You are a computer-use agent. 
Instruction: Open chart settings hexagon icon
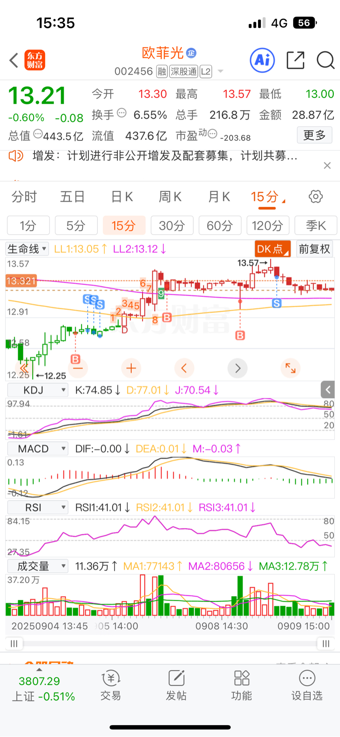(x=316, y=196)
